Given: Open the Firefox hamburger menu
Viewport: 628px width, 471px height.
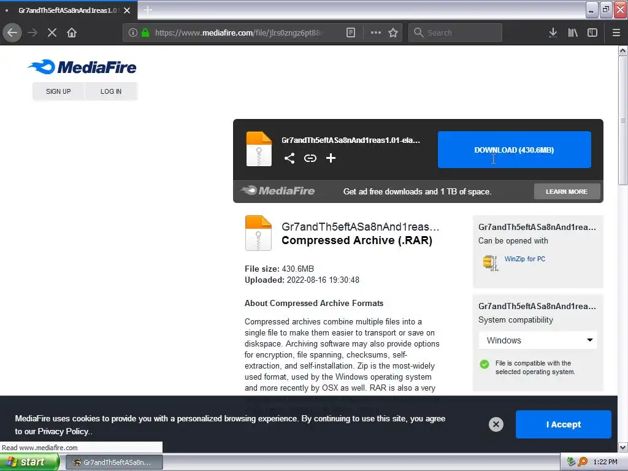Looking at the screenshot, I should [616, 33].
